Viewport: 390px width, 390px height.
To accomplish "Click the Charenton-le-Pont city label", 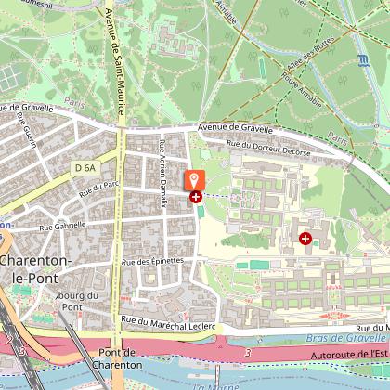I will coord(35,269).
